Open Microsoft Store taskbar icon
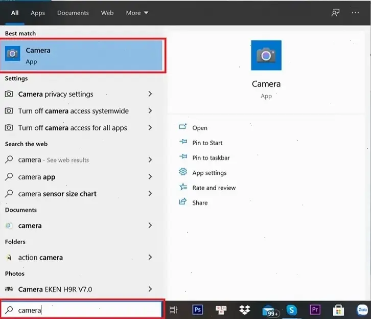 click(338, 310)
